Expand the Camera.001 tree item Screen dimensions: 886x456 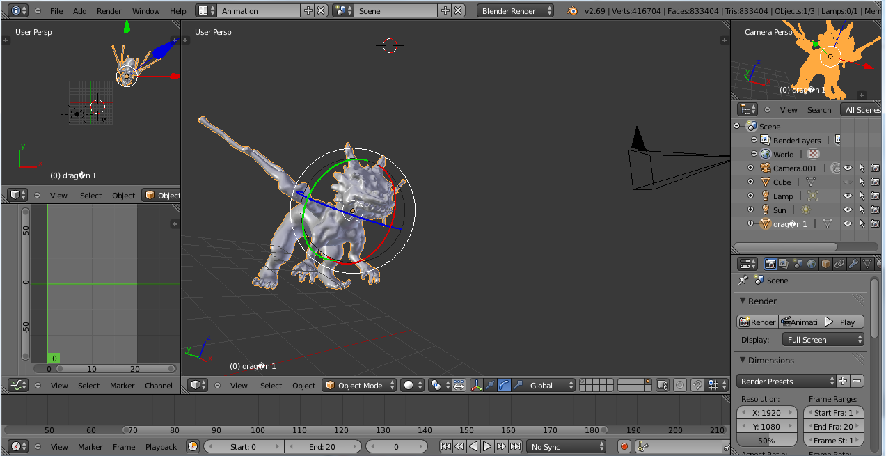point(751,168)
